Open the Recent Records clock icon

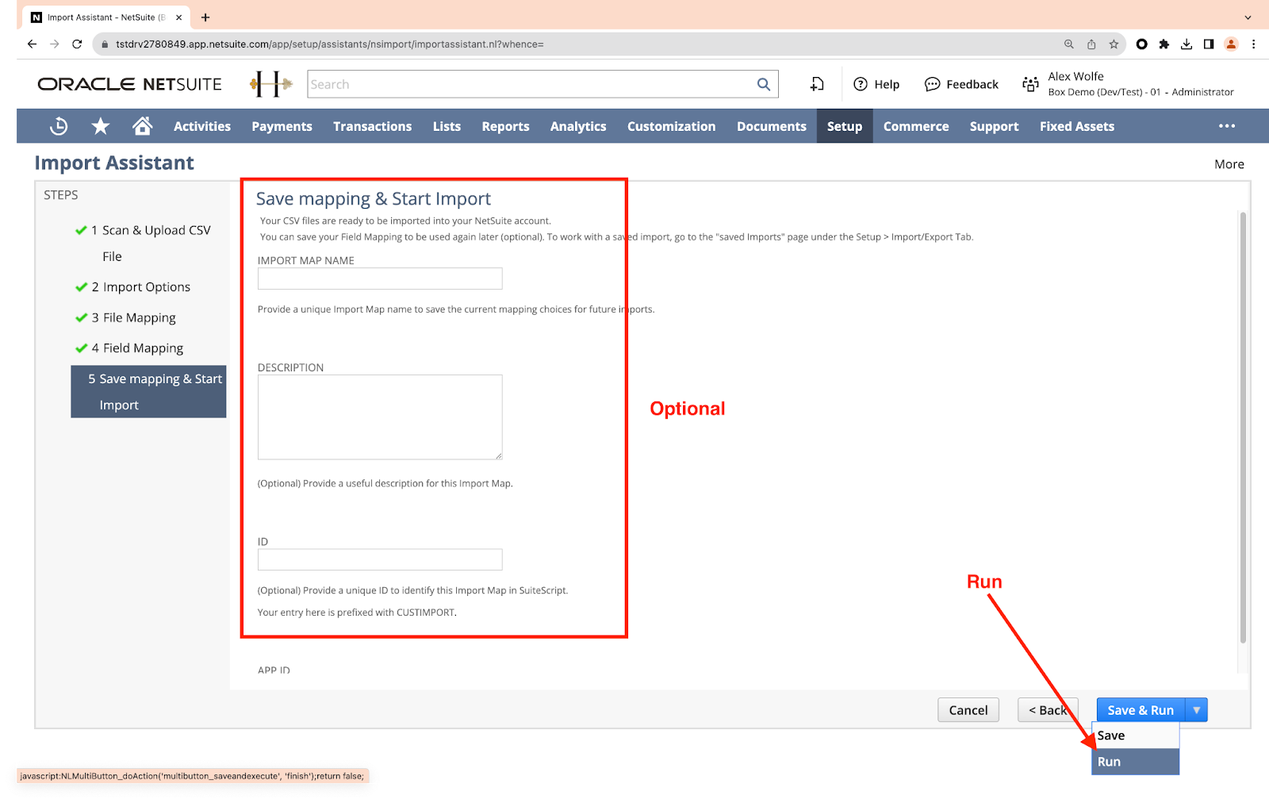(x=59, y=126)
